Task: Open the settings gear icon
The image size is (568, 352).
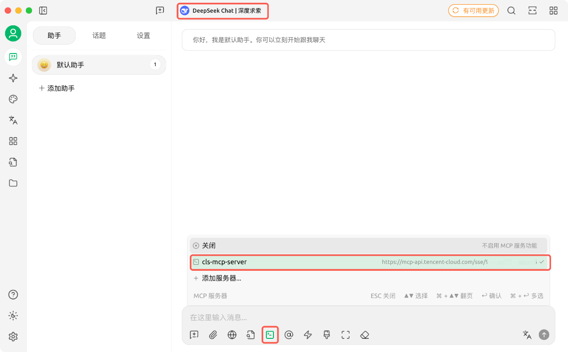Action: click(13, 337)
